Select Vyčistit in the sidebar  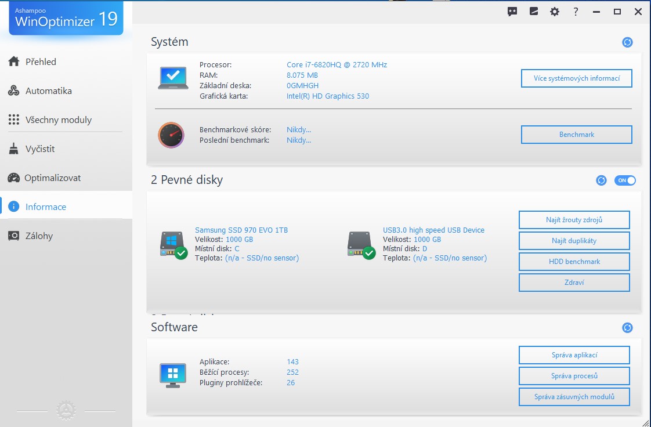[x=66, y=149]
